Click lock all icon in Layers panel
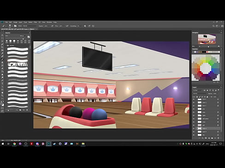The height and width of the screenshot is (168, 225). pos(207,97)
